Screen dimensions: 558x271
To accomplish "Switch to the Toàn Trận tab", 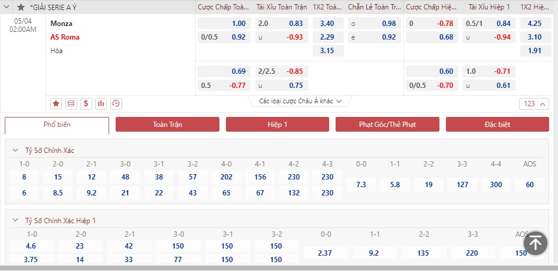I will click(x=168, y=125).
